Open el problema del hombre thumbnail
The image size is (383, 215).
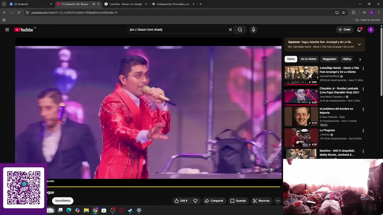(301, 116)
